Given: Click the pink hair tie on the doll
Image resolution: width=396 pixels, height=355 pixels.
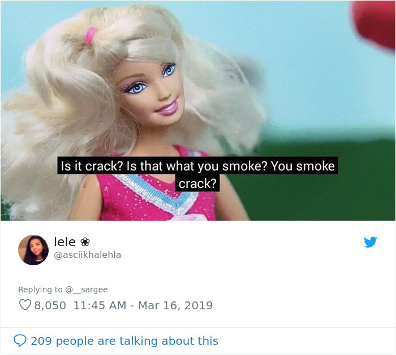Looking at the screenshot, I should [91, 36].
